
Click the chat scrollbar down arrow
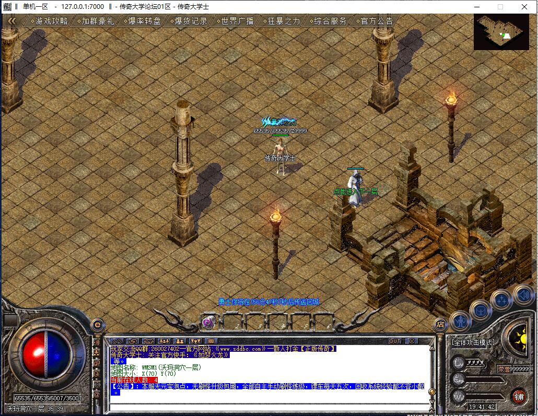(432, 401)
